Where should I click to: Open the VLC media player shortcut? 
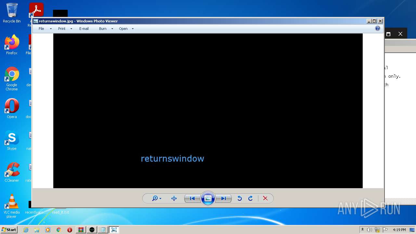[12, 206]
